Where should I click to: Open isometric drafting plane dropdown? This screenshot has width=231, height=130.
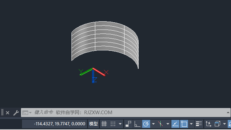pyautogui.click(x=167, y=124)
